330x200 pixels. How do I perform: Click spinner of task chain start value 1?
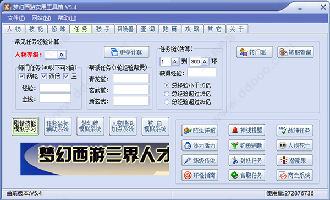[x=175, y=62]
